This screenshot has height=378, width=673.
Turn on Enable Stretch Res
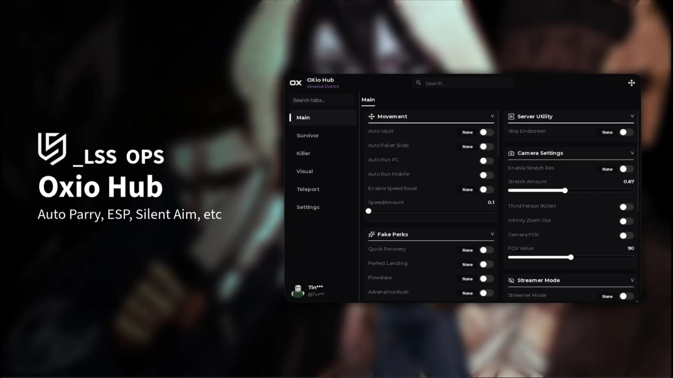[626, 169]
